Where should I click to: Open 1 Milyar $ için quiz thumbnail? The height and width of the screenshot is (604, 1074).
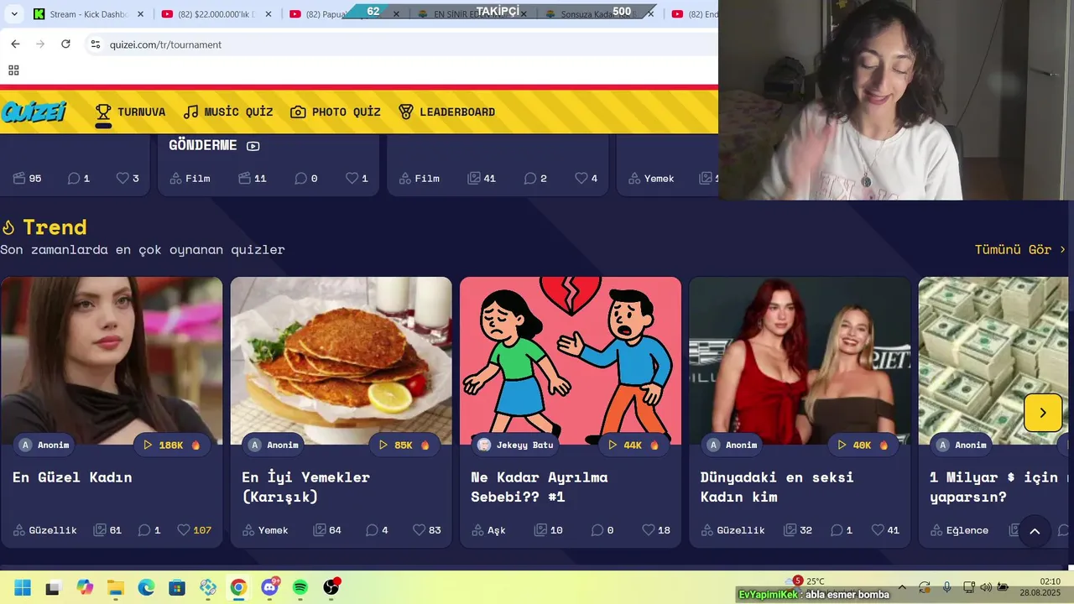point(993,361)
